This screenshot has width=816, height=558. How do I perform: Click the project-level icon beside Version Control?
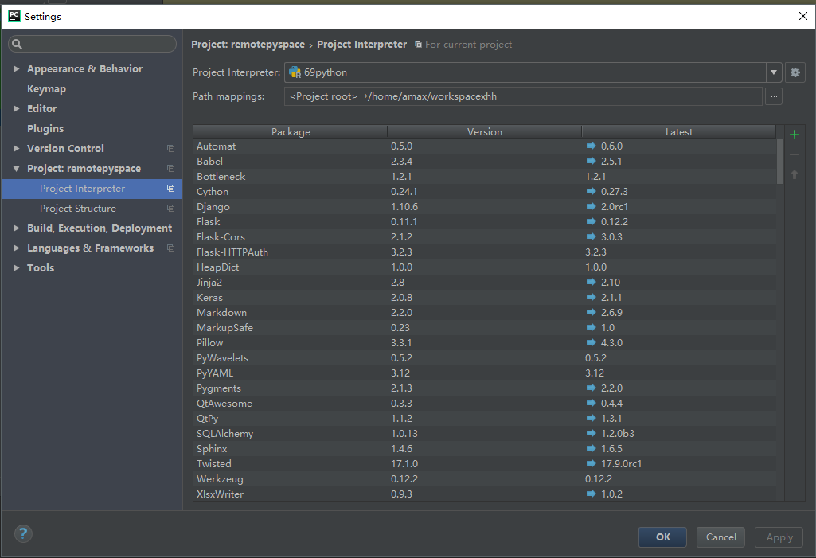pos(170,149)
